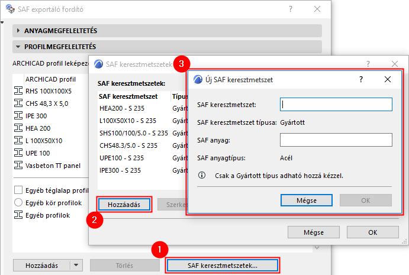Image resolution: width=409 pixels, height=275 pixels.
Task: Click the profile icon beside Egyéb profilok
Action: click(x=18, y=215)
